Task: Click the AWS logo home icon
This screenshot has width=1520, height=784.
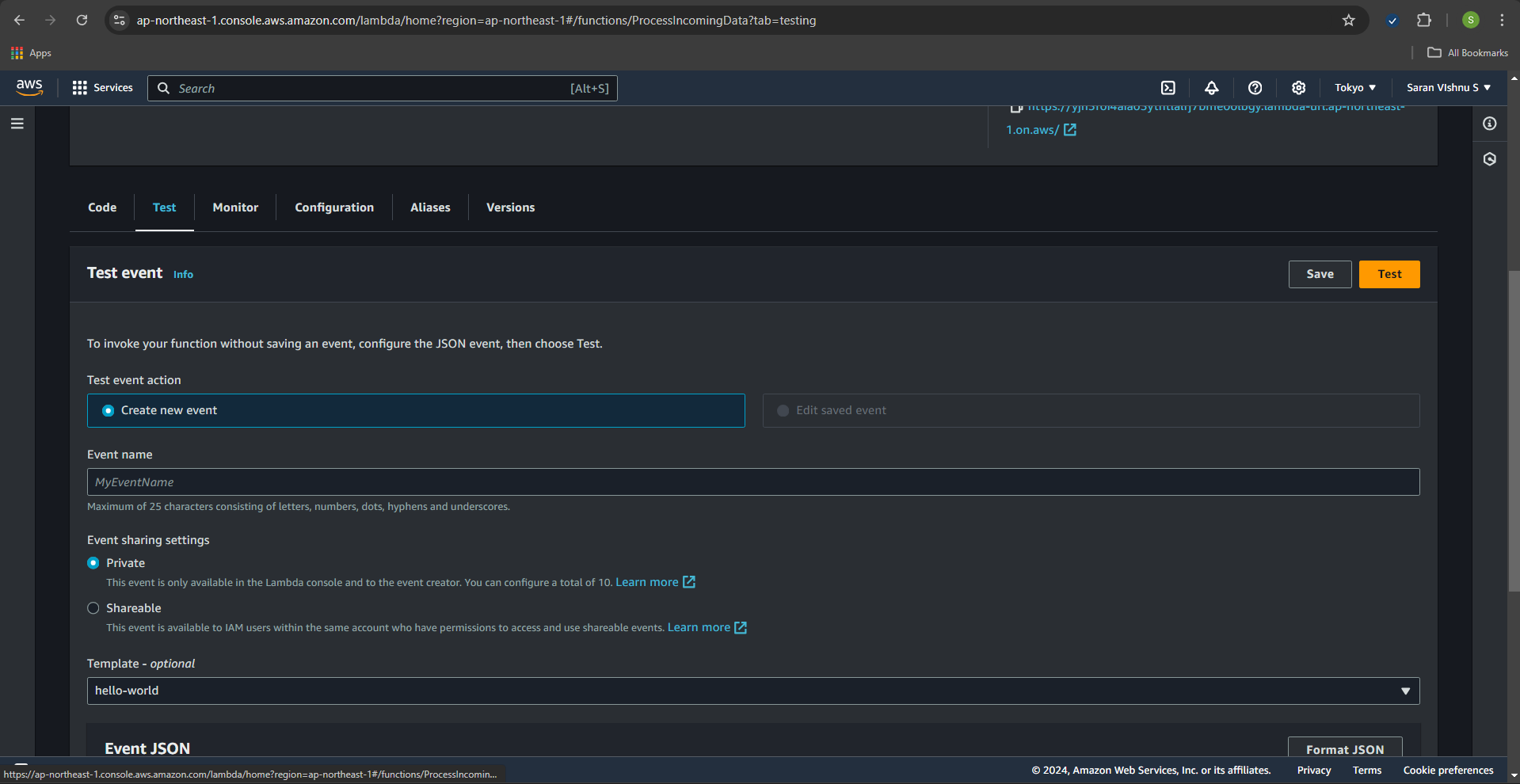Action: (x=29, y=87)
